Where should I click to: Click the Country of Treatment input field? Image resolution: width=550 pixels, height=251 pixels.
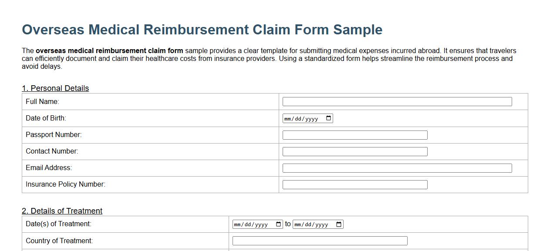[x=320, y=241]
